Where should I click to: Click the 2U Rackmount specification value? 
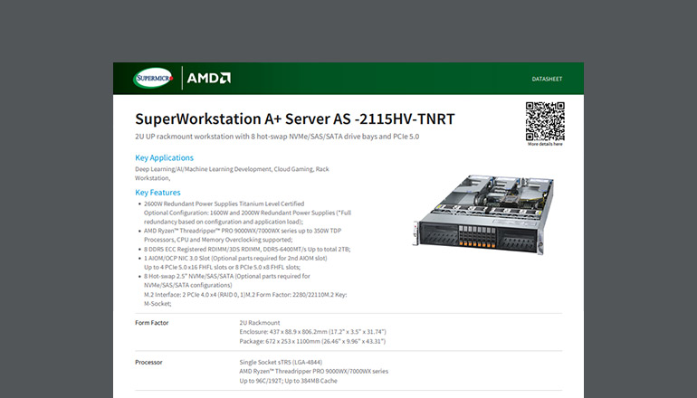261,322
